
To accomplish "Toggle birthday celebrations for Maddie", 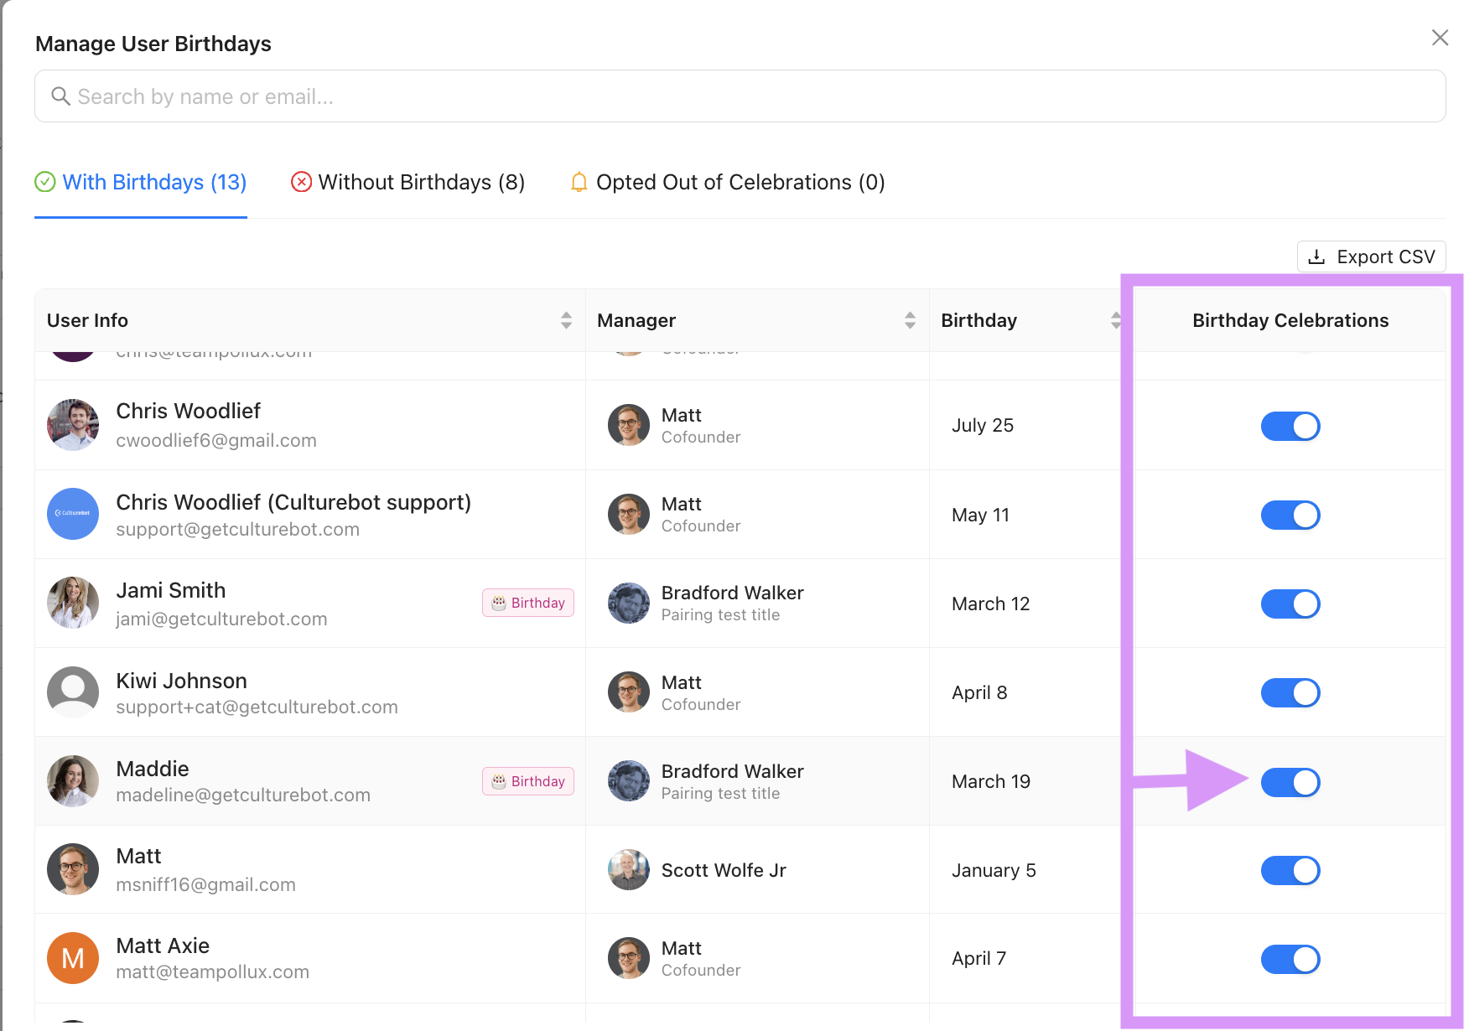I will pos(1290,782).
